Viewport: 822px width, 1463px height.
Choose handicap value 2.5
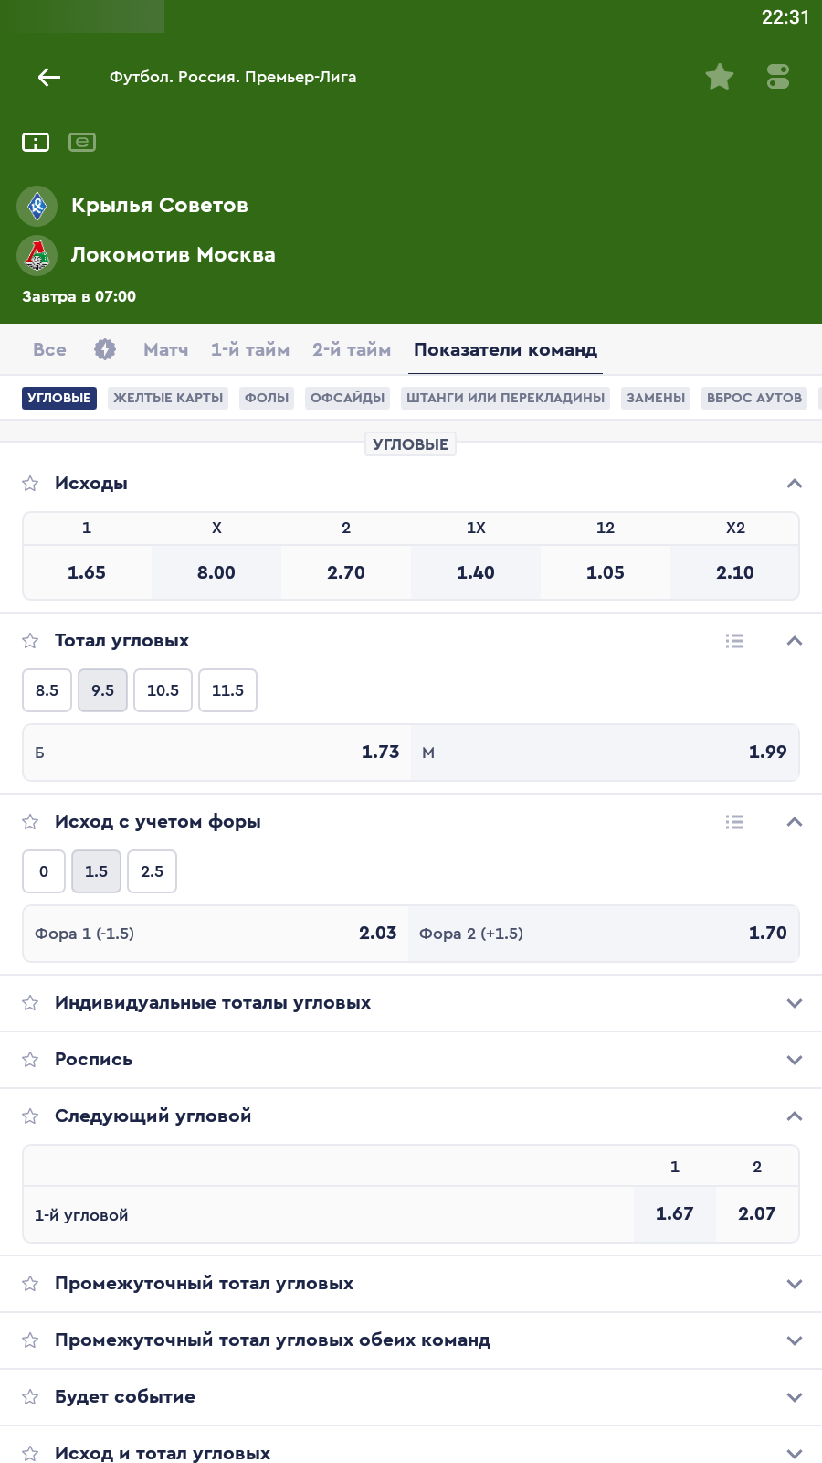pyautogui.click(x=152, y=871)
